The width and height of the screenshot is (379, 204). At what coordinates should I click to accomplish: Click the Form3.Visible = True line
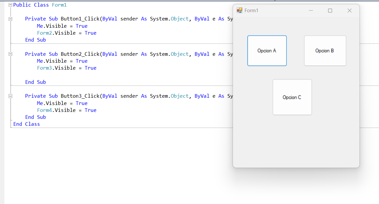tap(67, 68)
